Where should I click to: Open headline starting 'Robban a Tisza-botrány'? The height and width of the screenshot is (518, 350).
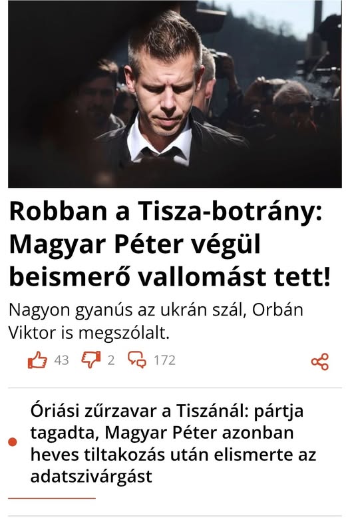click(170, 244)
